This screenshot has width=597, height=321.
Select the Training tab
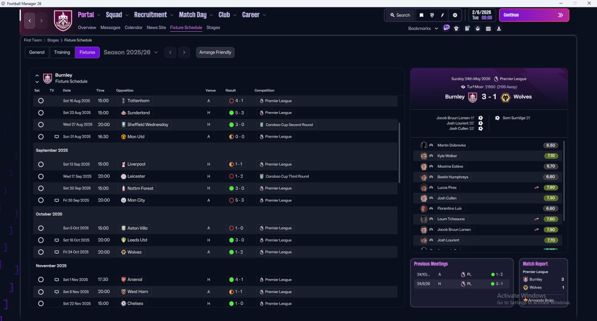62,52
